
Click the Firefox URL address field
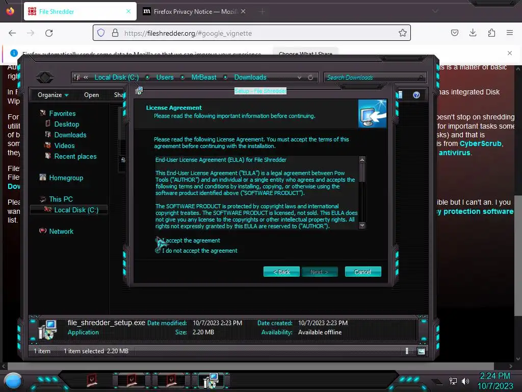coord(252,33)
